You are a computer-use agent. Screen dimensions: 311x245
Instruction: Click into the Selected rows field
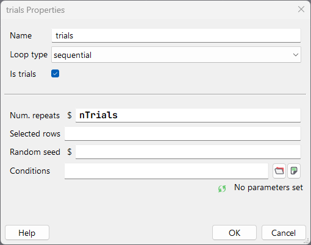(182, 133)
